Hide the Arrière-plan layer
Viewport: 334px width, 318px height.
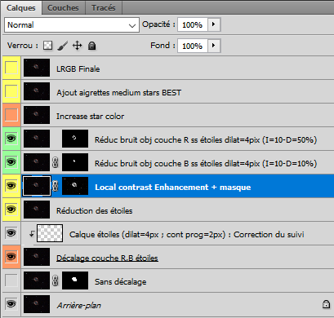point(11,304)
